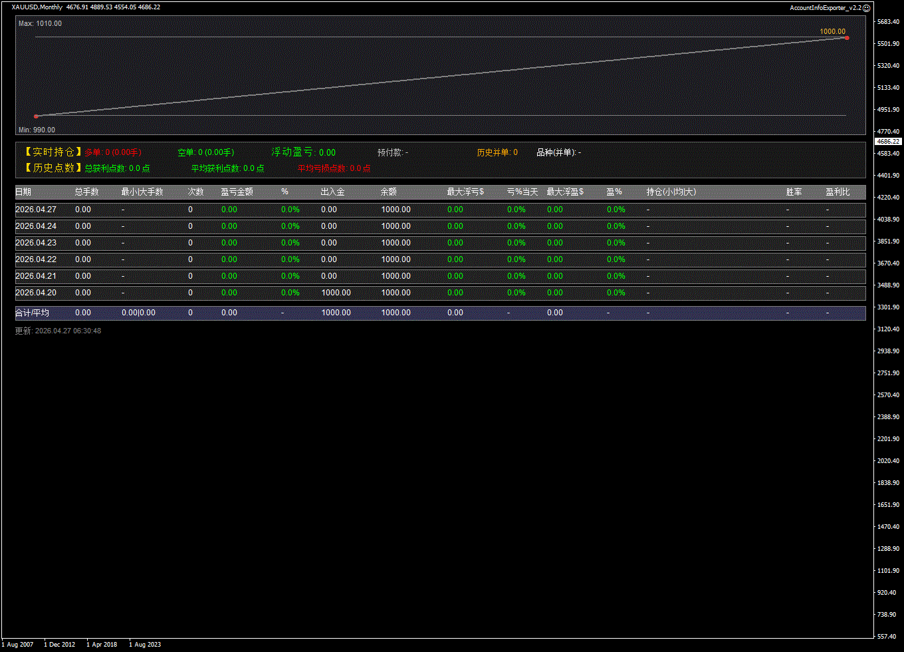Select the 最大浮亏$ column header
The height and width of the screenshot is (652, 904).
[x=465, y=192]
